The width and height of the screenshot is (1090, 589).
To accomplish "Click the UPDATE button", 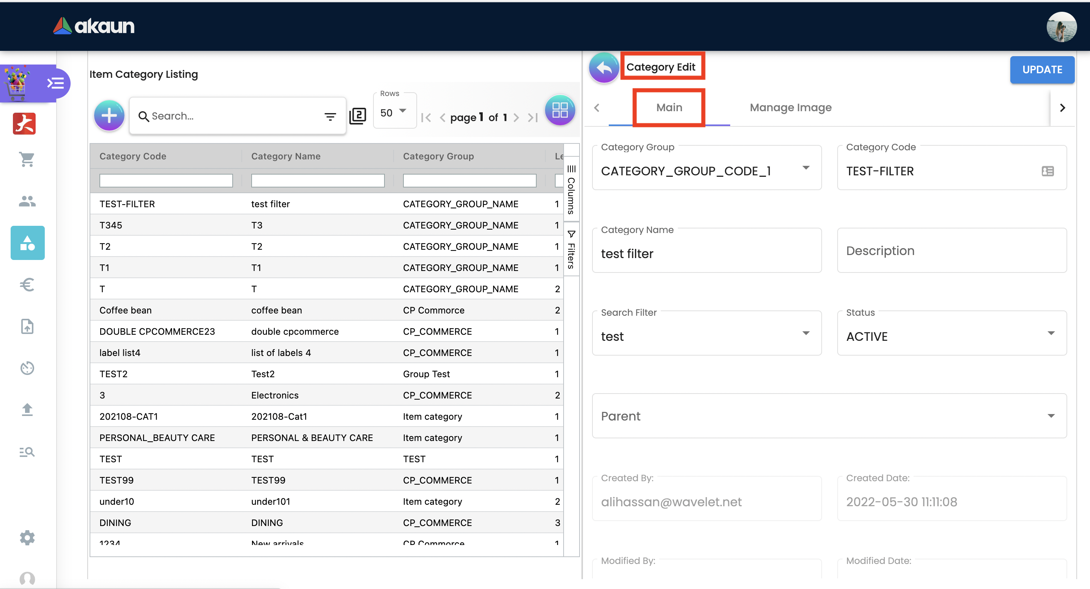I will coord(1041,70).
